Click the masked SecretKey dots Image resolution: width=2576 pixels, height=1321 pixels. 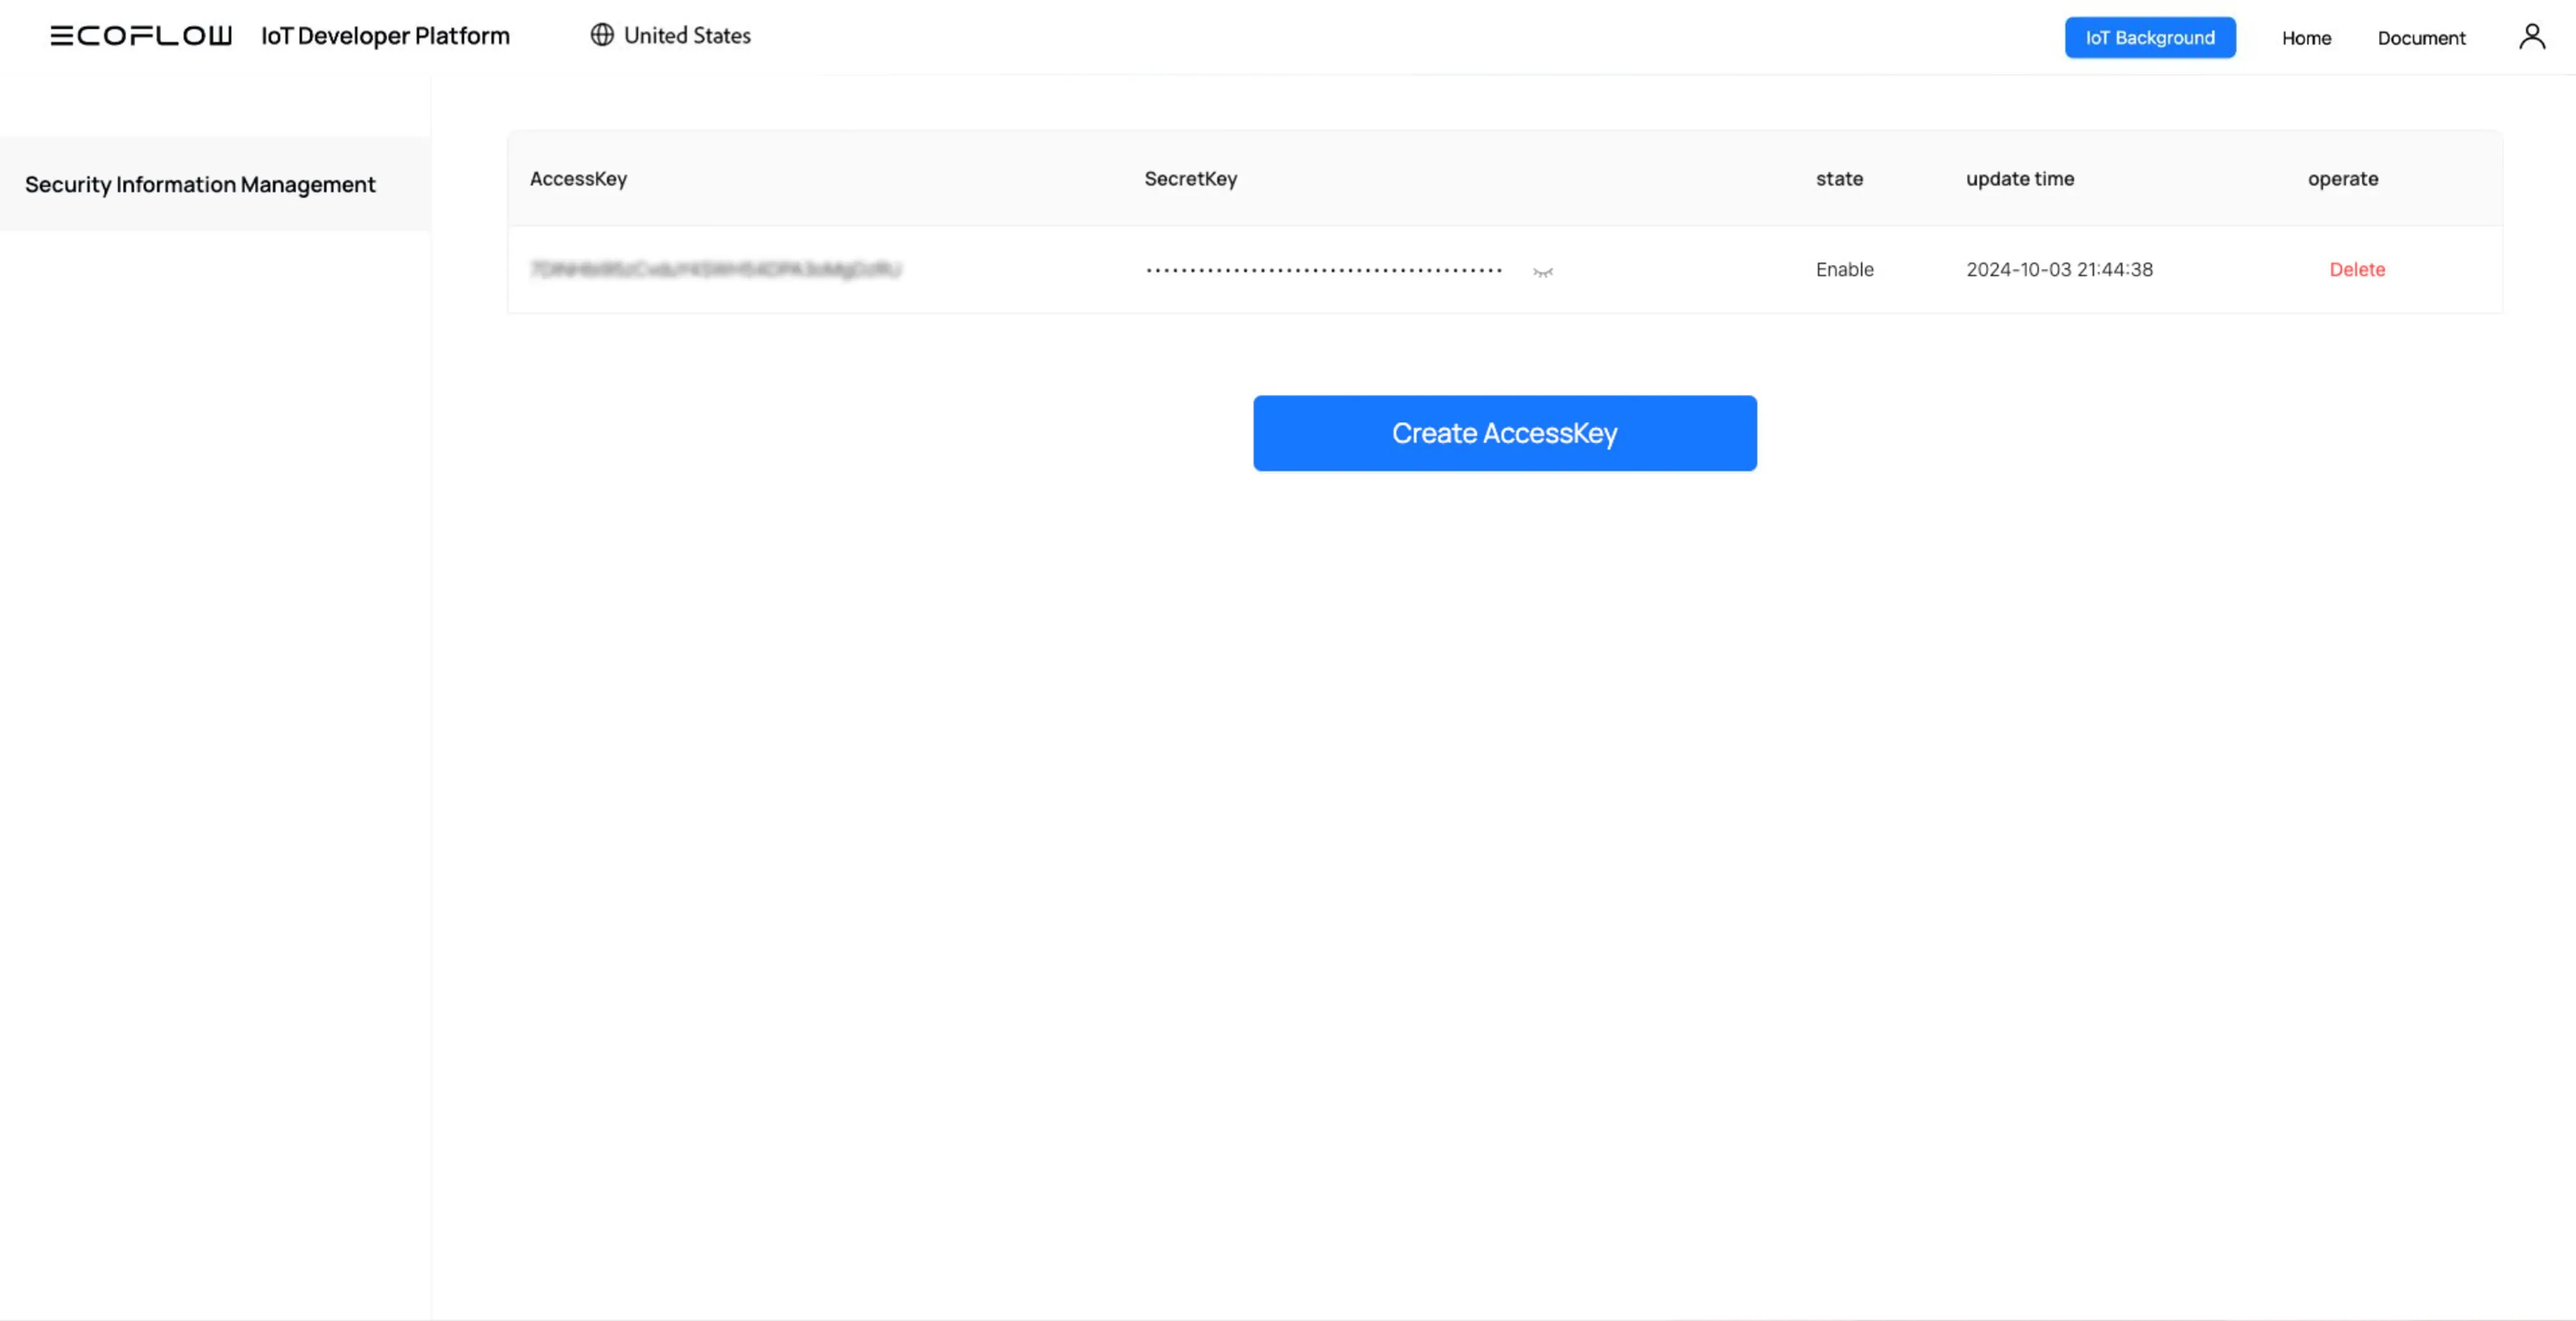click(1324, 270)
